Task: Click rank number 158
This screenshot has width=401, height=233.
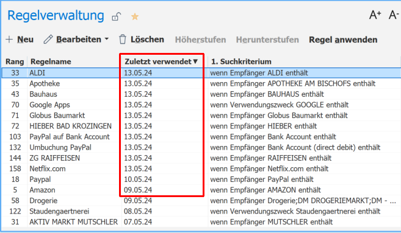Action: pyautogui.click(x=15, y=169)
